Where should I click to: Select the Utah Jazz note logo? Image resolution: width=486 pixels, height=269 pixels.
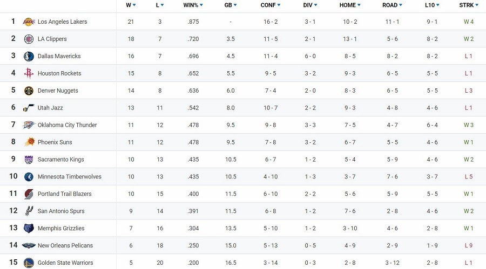click(x=29, y=108)
